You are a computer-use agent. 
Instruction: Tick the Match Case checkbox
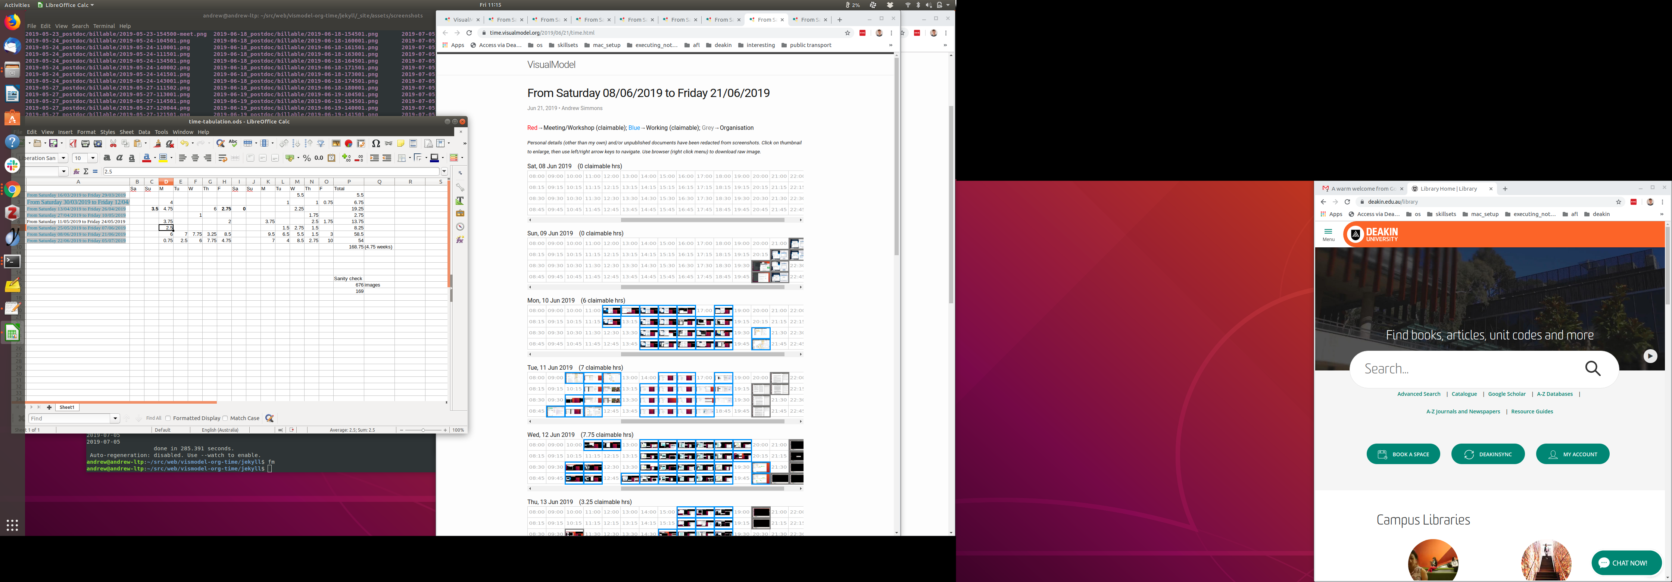tap(225, 419)
